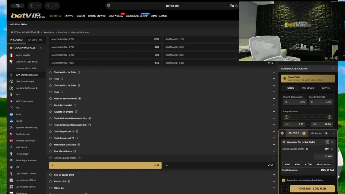This screenshot has height=194, width=345.
Task: Go to CRASH GAMES section
Action: (x=159, y=16)
